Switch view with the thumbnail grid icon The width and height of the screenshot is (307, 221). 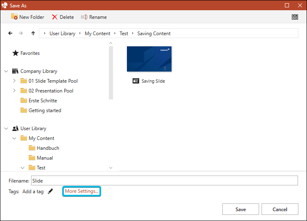pos(295,17)
